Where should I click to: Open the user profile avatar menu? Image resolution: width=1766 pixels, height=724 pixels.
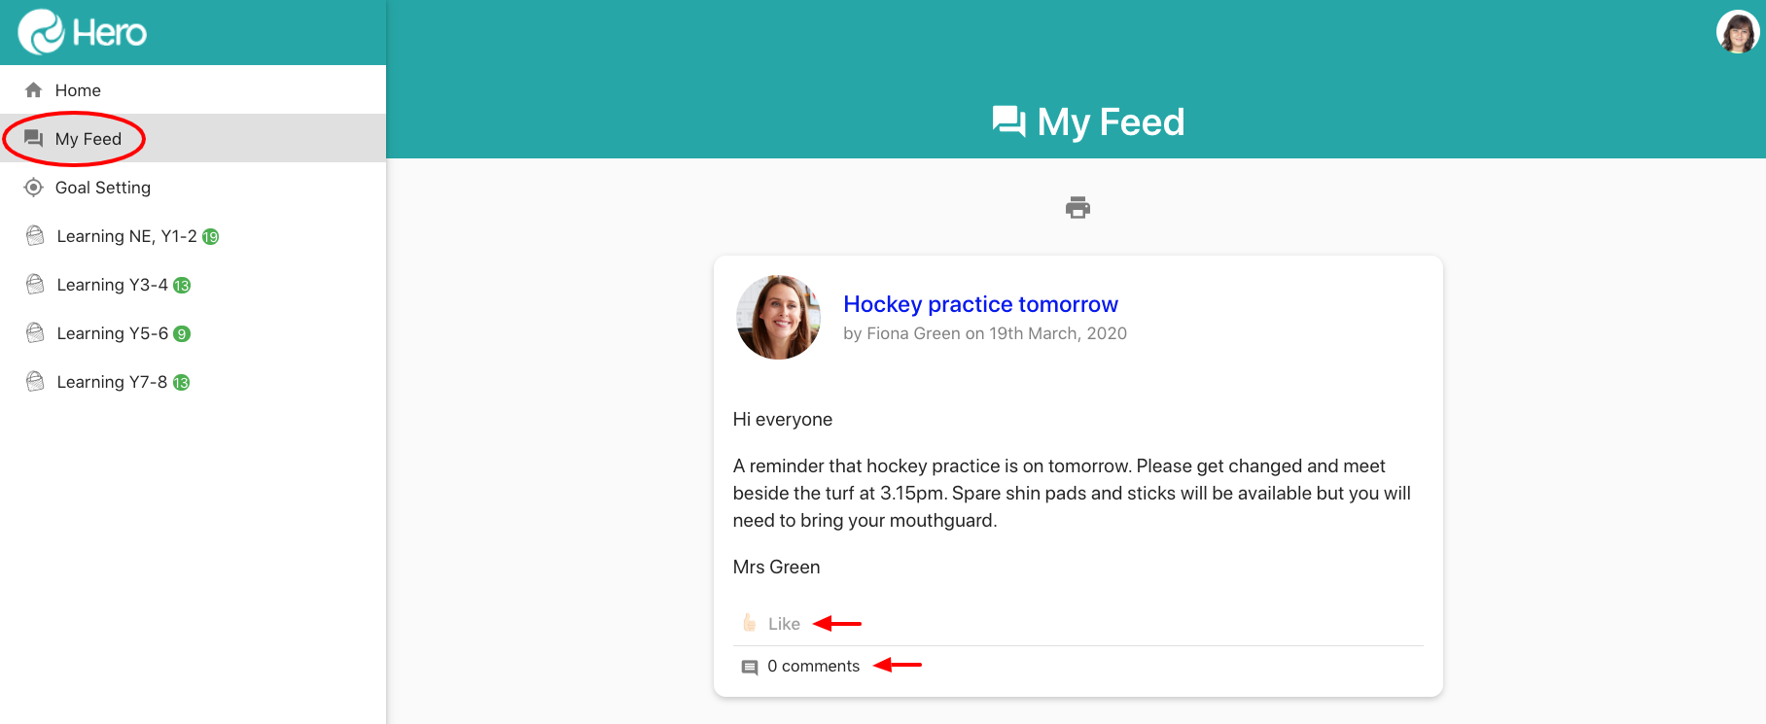point(1737,32)
